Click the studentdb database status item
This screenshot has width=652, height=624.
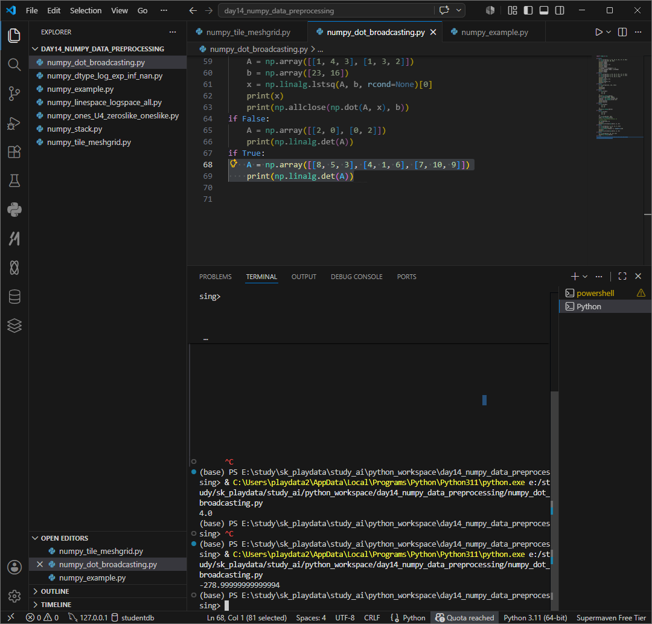coord(133,617)
